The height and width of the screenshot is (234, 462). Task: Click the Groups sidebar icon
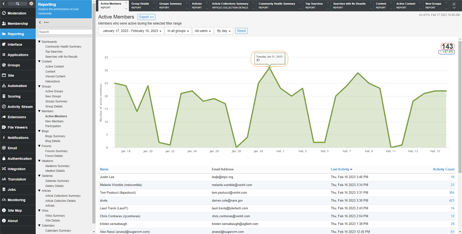point(4,65)
